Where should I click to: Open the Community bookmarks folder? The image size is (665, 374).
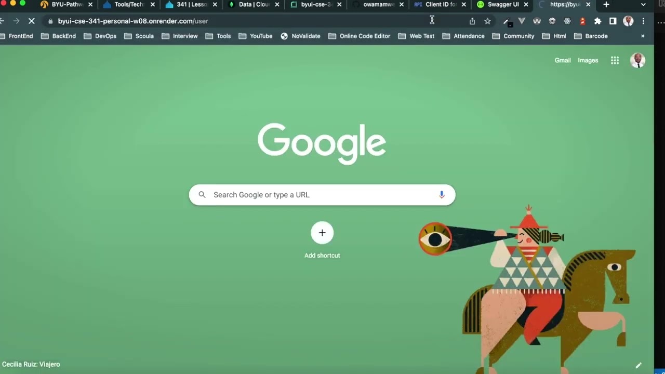pos(513,36)
